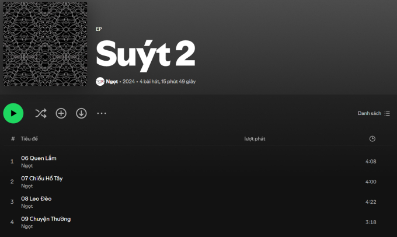397x237 pixels.
Task: Add Suýt 2 to your library
Action: [x=61, y=113]
